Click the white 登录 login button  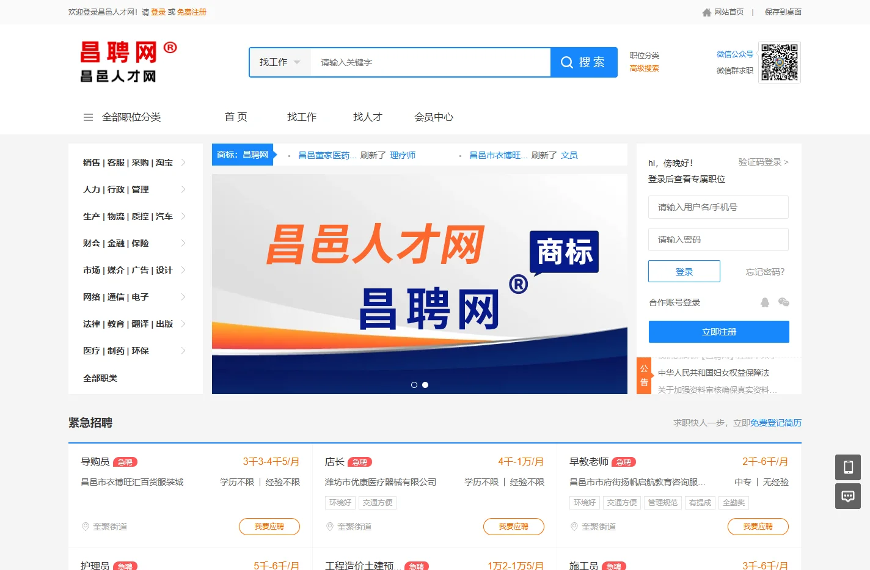point(684,271)
